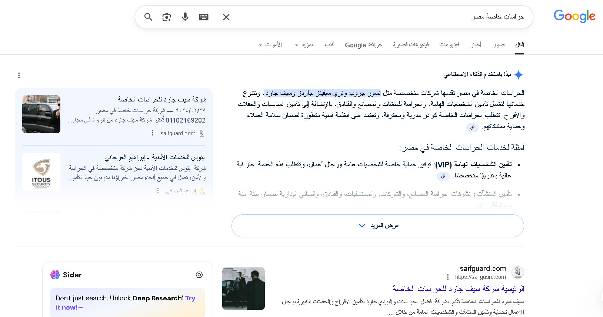The height and width of the screenshot is (317, 603).
Task: Click the magnifier search icon
Action: (x=148, y=17)
